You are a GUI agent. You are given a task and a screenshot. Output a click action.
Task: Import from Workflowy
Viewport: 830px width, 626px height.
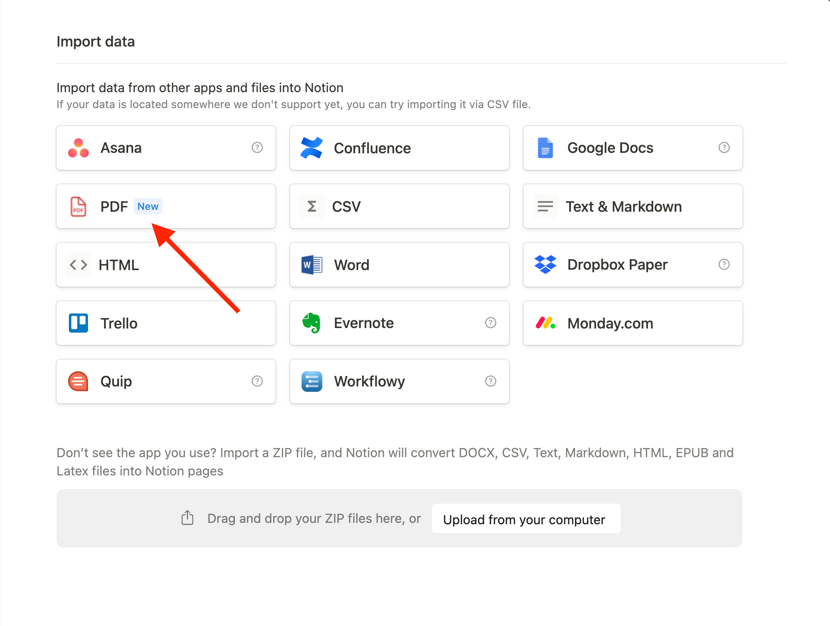[399, 381]
